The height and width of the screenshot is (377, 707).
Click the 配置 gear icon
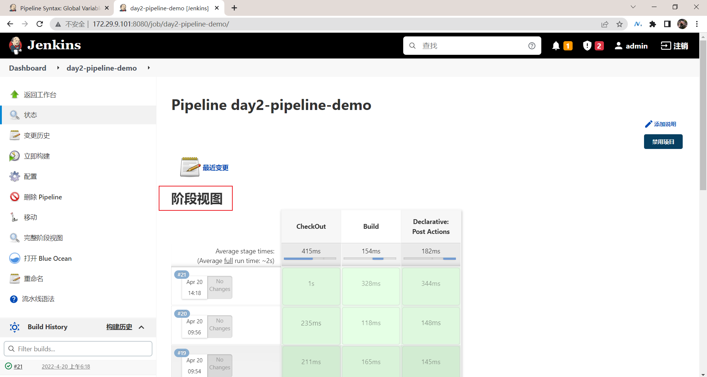(15, 177)
